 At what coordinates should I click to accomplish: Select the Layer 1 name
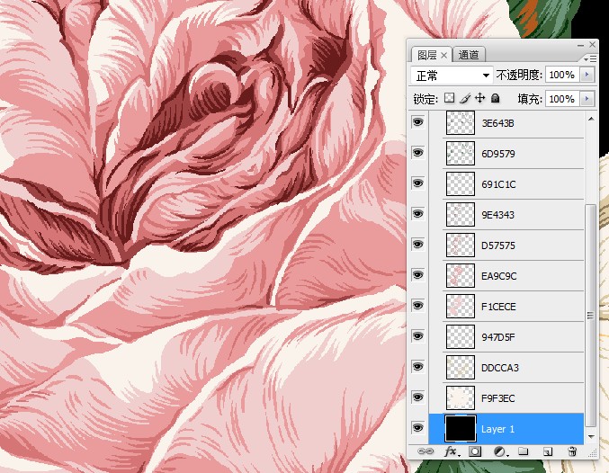click(498, 429)
